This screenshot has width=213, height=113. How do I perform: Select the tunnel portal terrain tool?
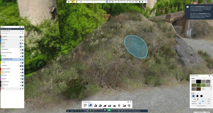point(119,105)
